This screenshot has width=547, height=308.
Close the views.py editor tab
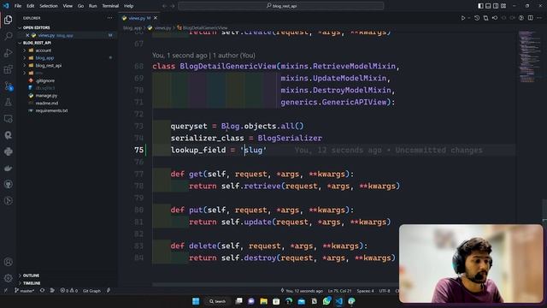(x=156, y=18)
